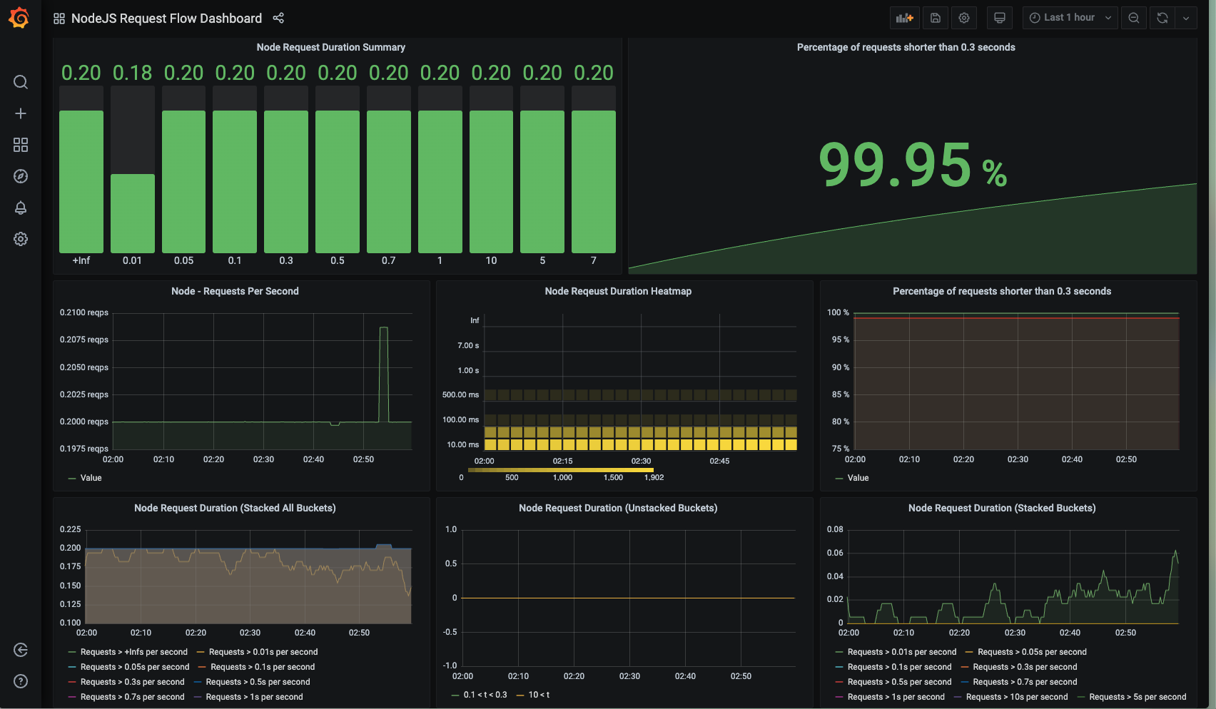
Task: Toggle the Value series under Requests Per Second
Action: [x=90, y=478]
